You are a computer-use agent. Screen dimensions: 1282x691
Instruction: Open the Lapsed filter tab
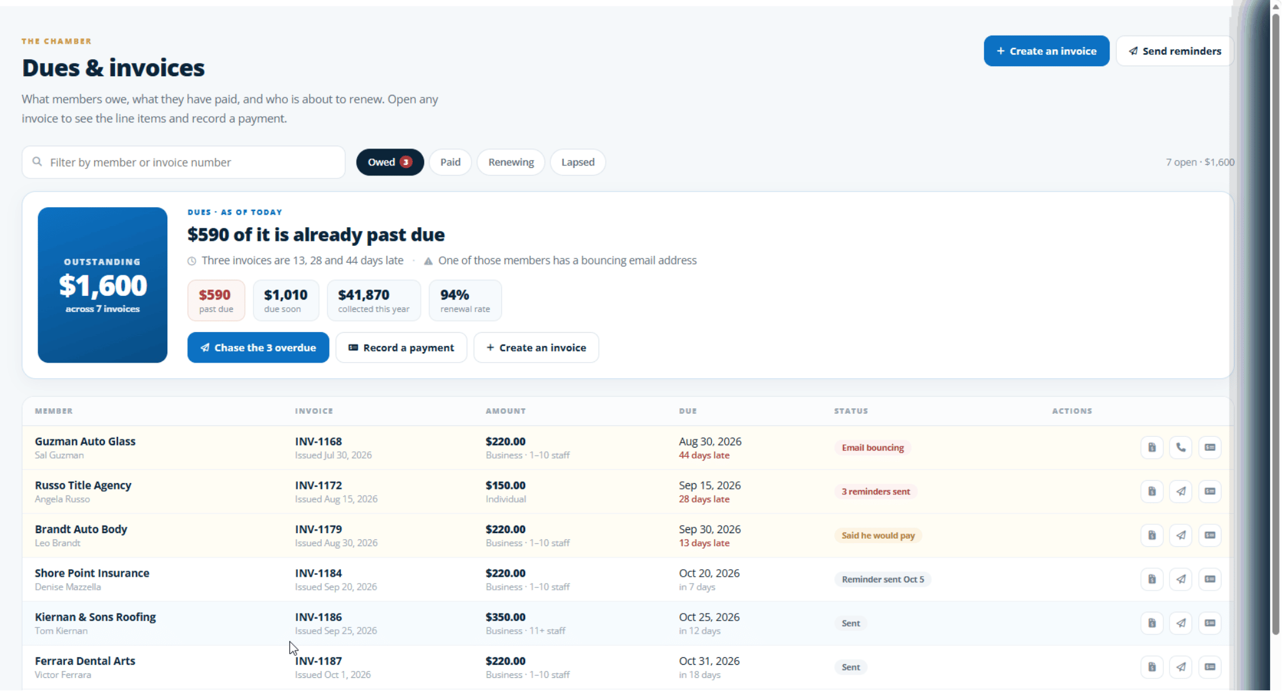[x=578, y=162]
